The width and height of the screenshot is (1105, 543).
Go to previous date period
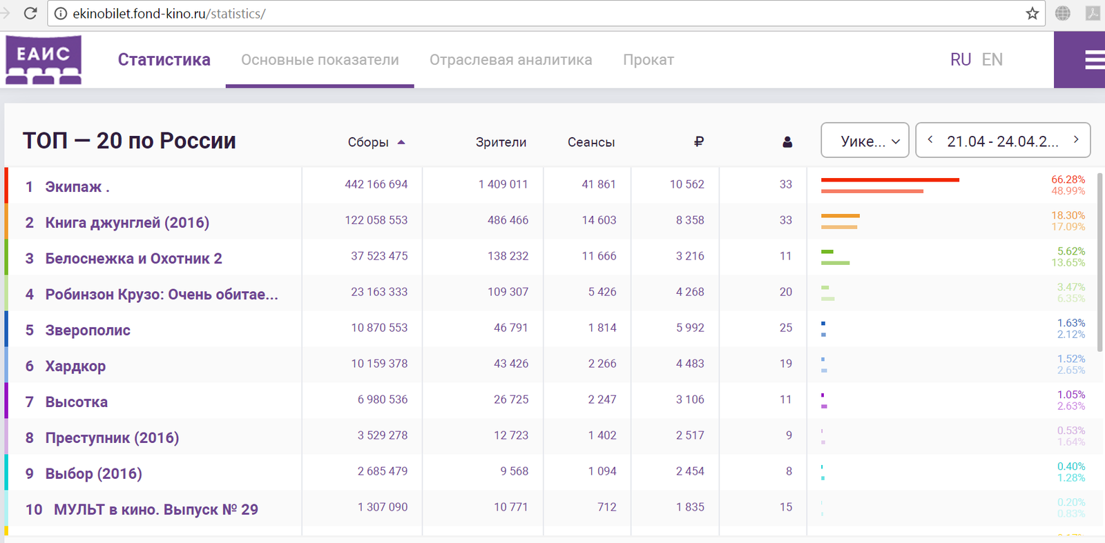tap(930, 139)
